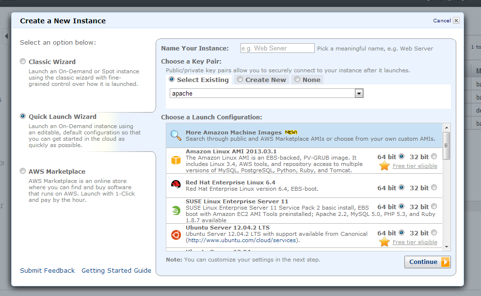This screenshot has width=481, height=296.
Task: Click the AWS Marketplace heading text
Action: [57, 171]
